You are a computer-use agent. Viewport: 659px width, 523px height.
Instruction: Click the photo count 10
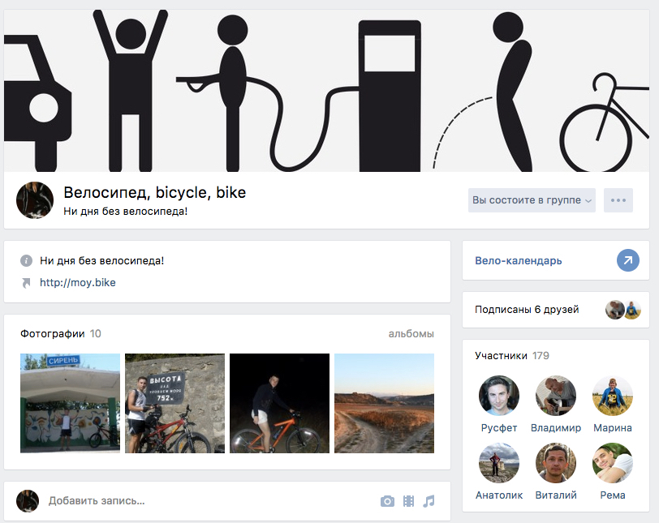96,334
